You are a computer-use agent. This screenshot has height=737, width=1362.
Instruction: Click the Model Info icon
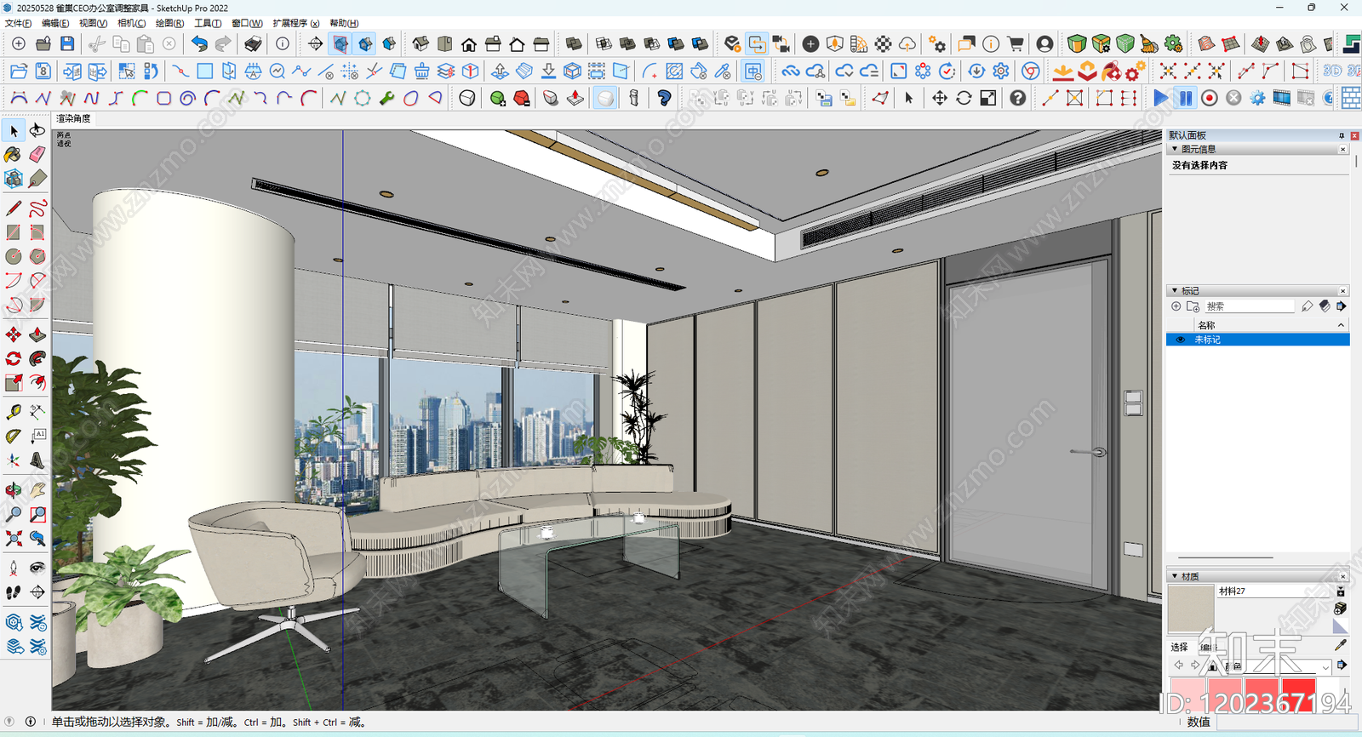(283, 43)
